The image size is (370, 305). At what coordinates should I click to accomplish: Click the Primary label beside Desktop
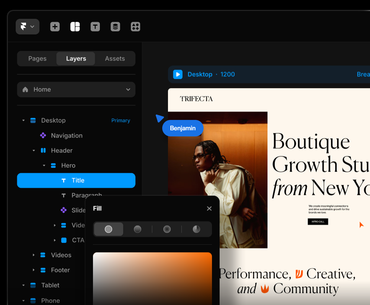click(121, 120)
